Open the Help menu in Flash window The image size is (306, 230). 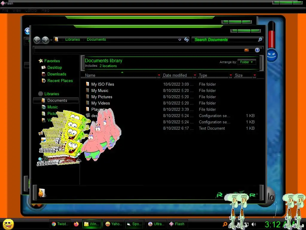[x=45, y=10]
